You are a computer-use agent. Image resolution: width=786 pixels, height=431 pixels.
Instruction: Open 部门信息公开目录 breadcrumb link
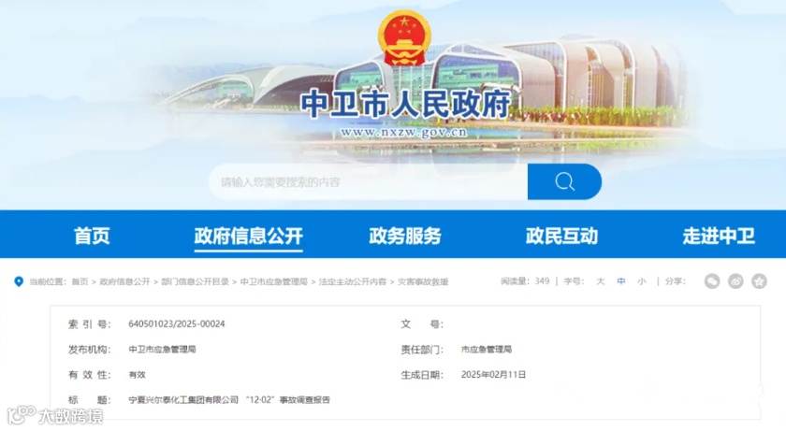tap(195, 281)
